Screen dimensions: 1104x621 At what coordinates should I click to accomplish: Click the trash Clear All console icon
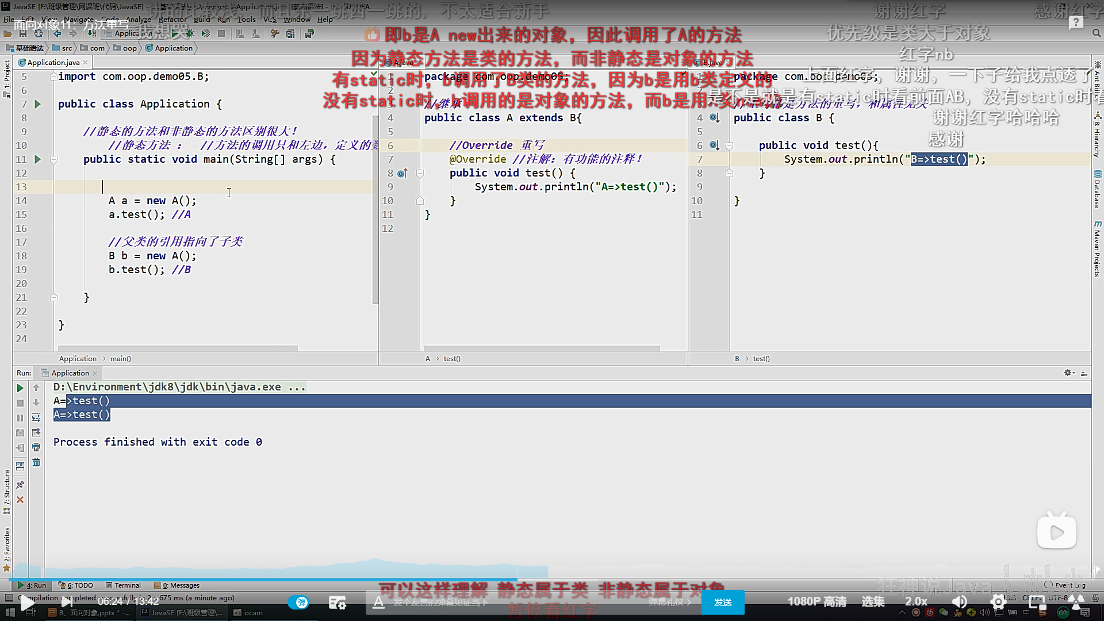tap(36, 462)
